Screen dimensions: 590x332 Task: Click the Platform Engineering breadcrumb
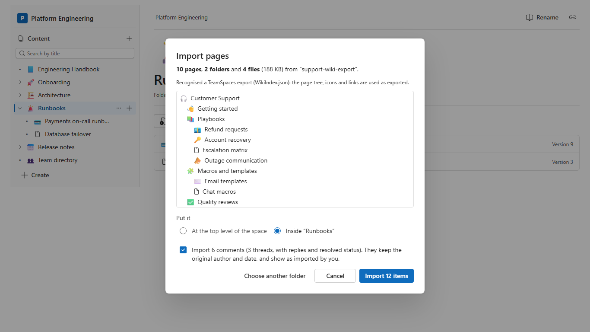tap(181, 18)
